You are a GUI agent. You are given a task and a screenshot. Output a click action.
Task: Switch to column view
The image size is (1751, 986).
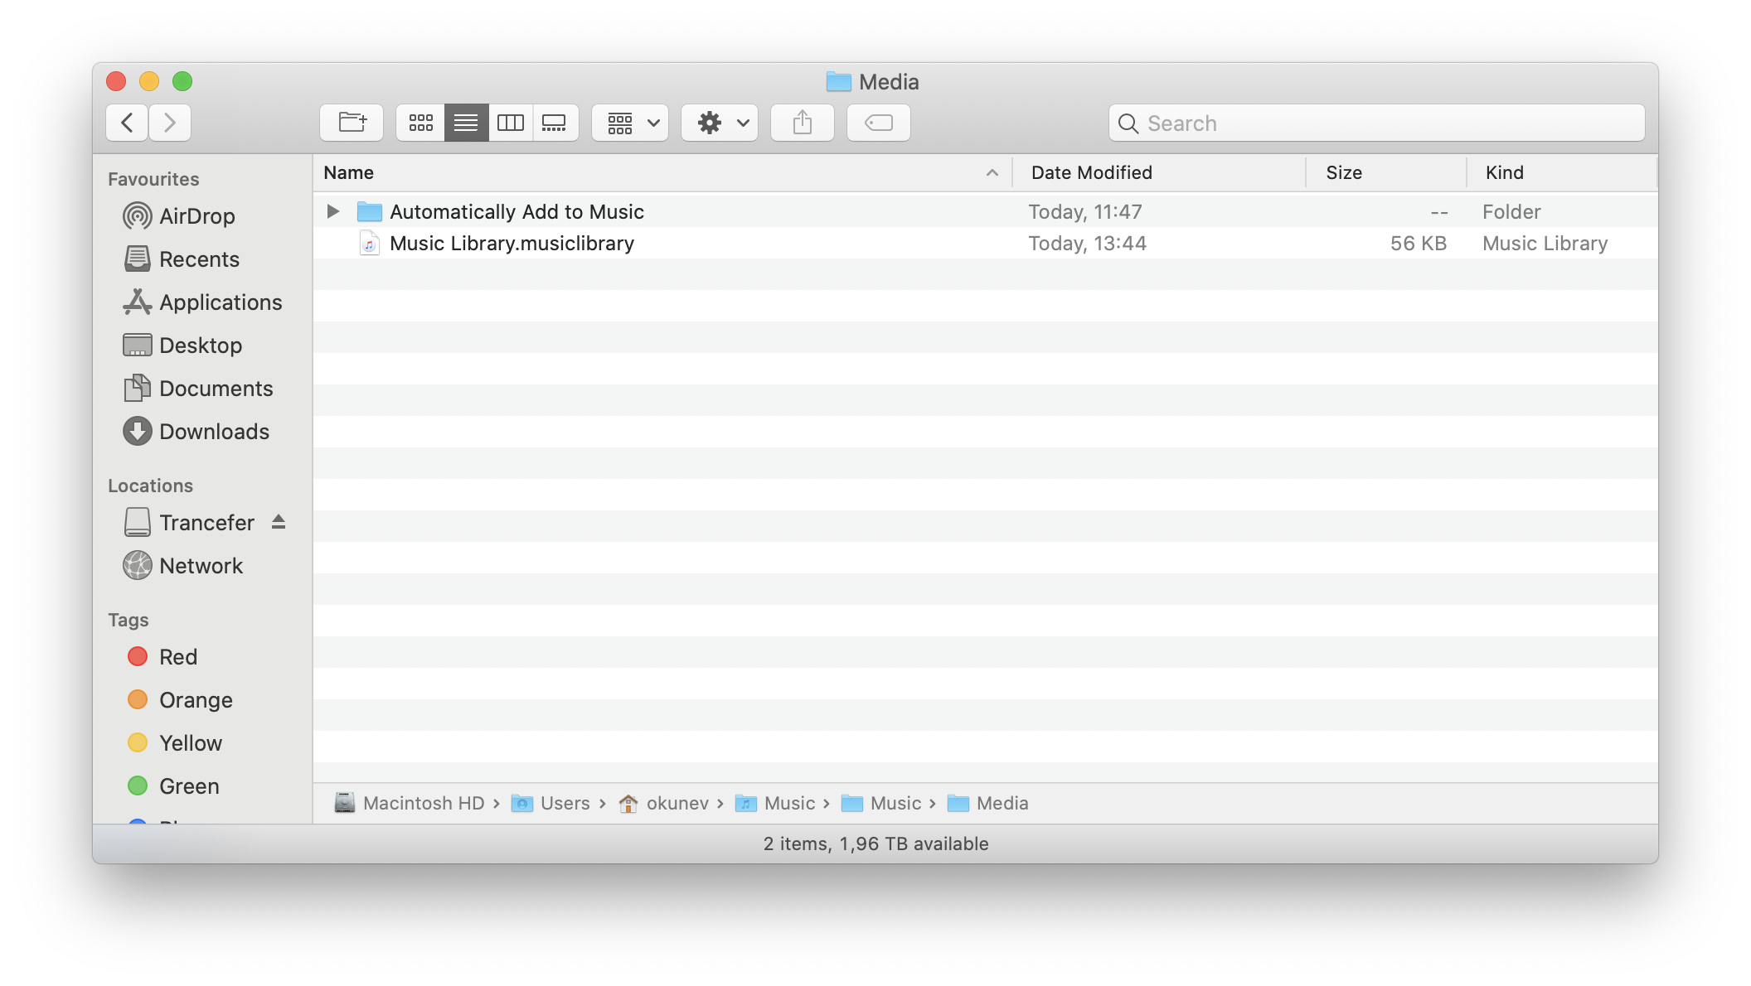pyautogui.click(x=510, y=123)
